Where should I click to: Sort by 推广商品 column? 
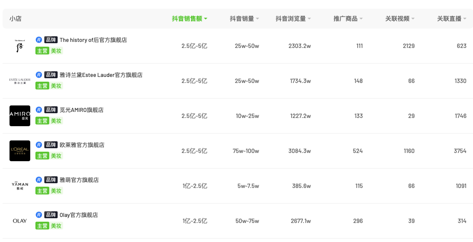pos(348,19)
